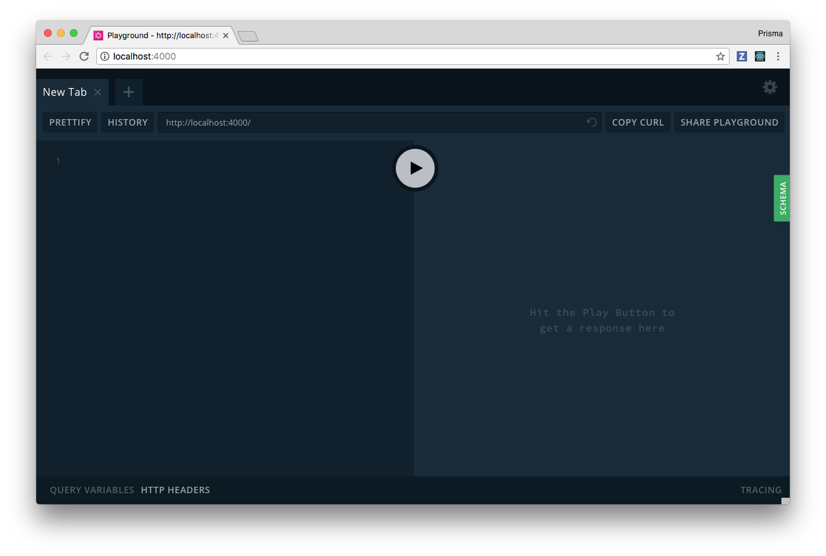The image size is (826, 556).
Task: Bookmark this page with star icon
Action: click(720, 56)
